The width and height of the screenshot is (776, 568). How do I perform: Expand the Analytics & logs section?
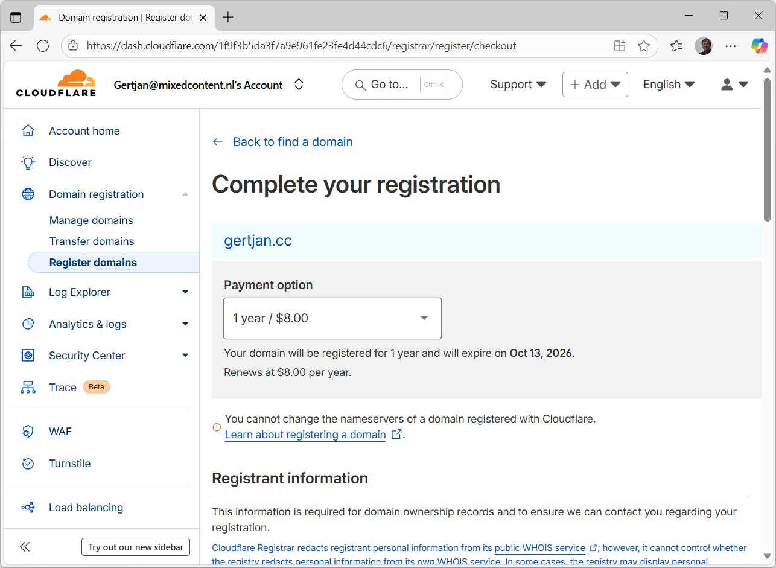point(185,324)
